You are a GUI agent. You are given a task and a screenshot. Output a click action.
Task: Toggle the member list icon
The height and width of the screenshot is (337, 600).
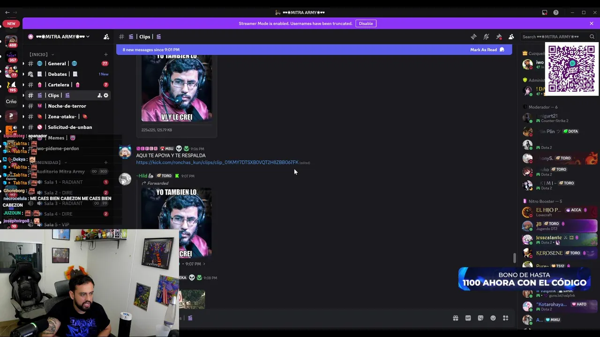tap(511, 37)
